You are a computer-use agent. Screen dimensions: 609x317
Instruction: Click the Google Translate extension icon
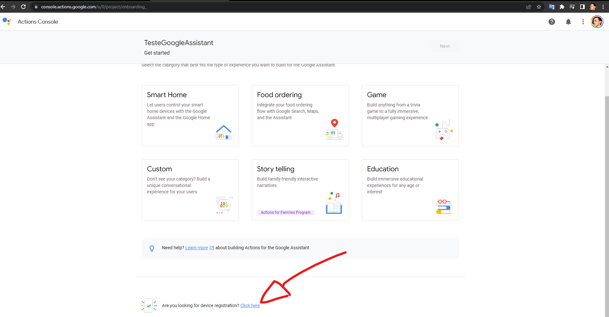(x=551, y=6)
